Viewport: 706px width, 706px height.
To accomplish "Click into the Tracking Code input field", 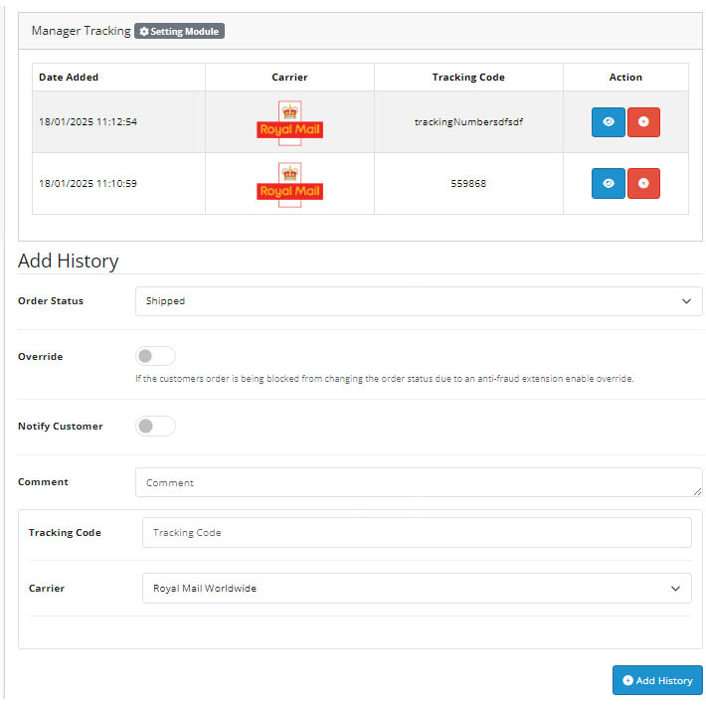I will pos(417,533).
